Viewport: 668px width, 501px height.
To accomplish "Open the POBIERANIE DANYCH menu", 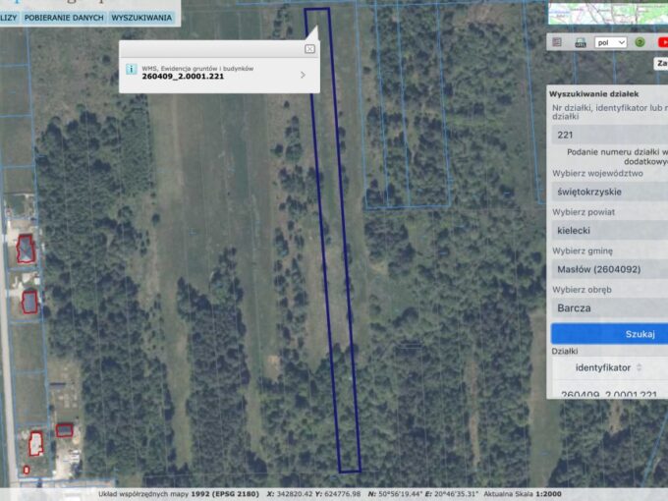I will (x=64, y=18).
